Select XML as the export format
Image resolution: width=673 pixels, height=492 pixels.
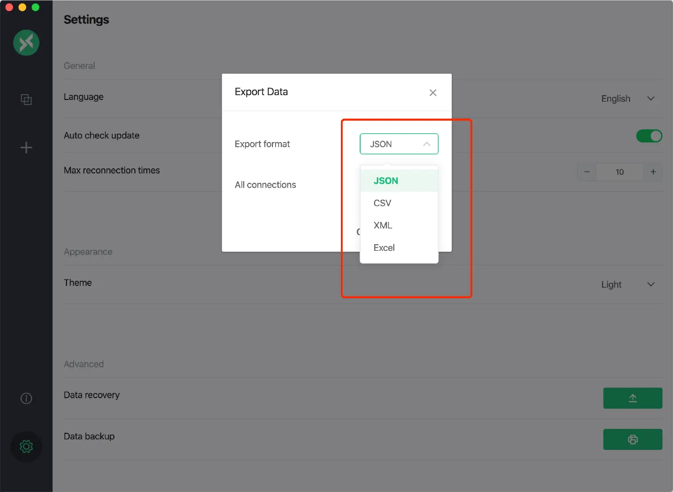click(x=383, y=225)
